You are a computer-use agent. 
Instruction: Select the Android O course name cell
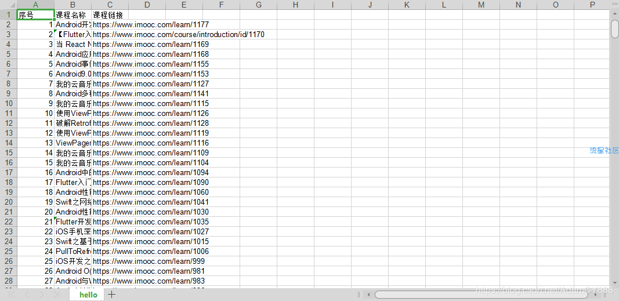pyautogui.click(x=73, y=271)
